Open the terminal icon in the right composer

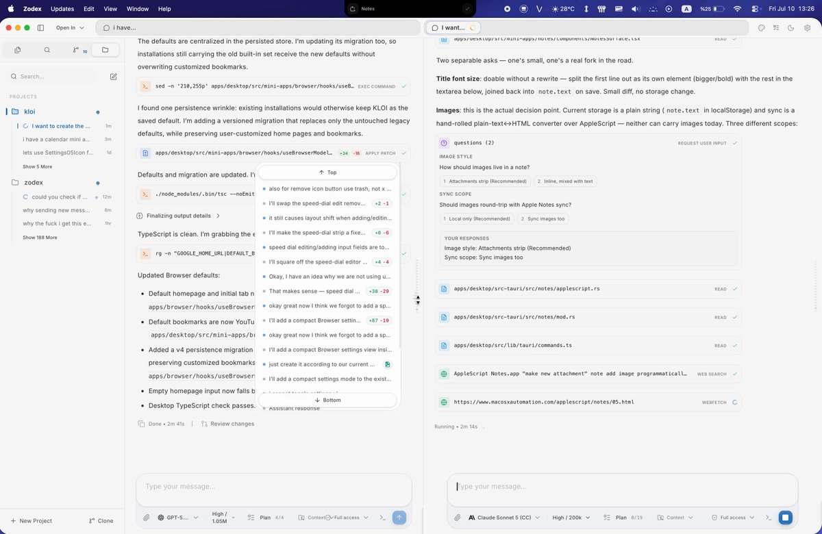click(x=769, y=518)
